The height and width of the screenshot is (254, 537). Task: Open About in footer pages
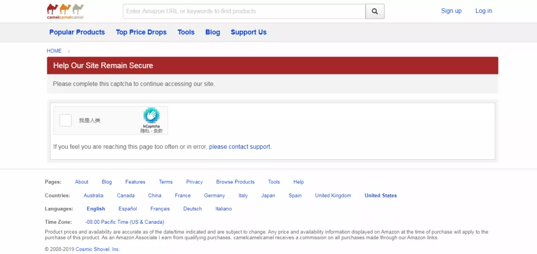82,182
